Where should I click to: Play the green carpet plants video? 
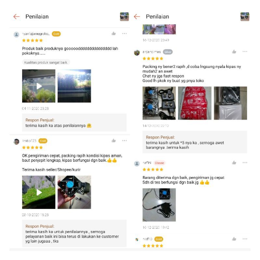click(x=39, y=192)
